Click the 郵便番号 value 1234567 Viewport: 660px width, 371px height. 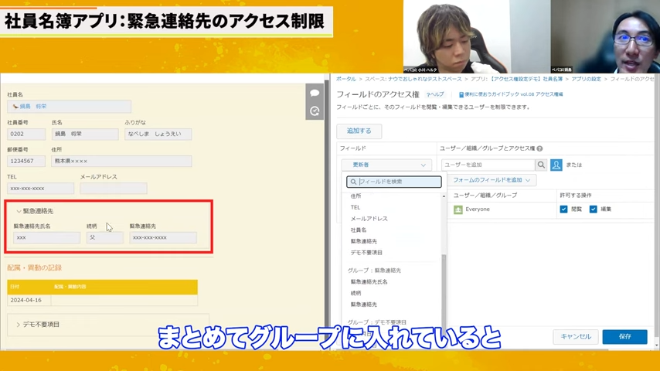[x=26, y=161]
